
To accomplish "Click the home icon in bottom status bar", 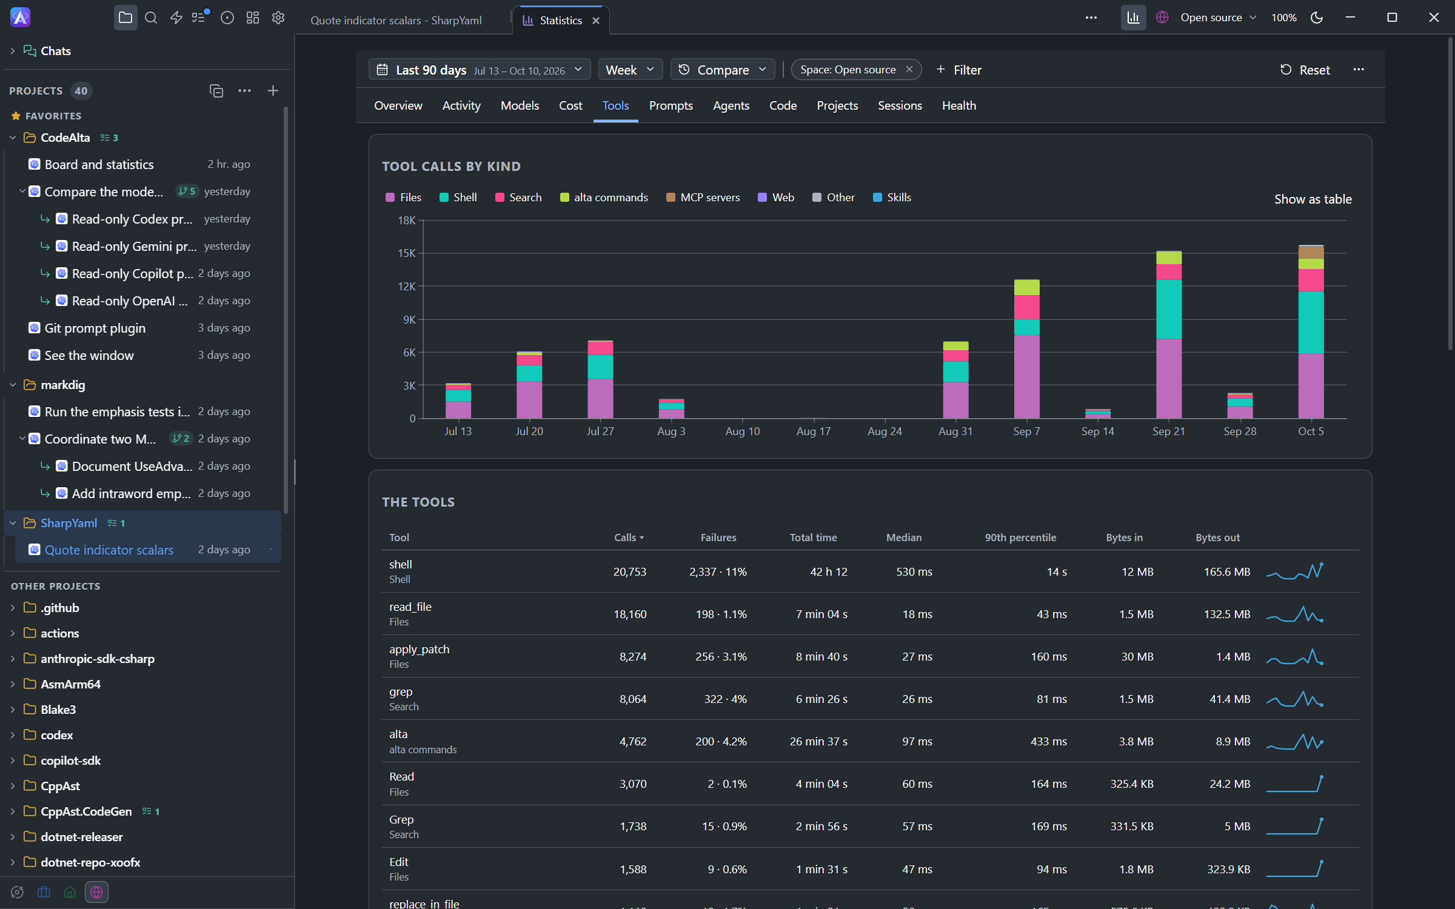I will tap(70, 892).
